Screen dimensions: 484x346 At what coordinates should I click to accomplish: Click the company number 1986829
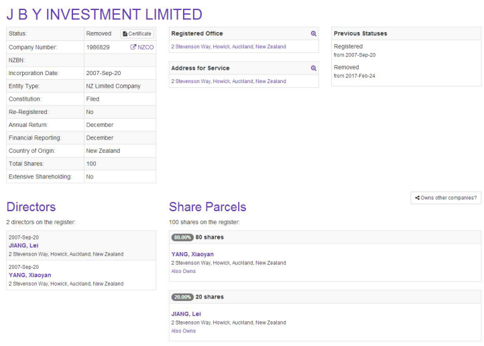99,47
